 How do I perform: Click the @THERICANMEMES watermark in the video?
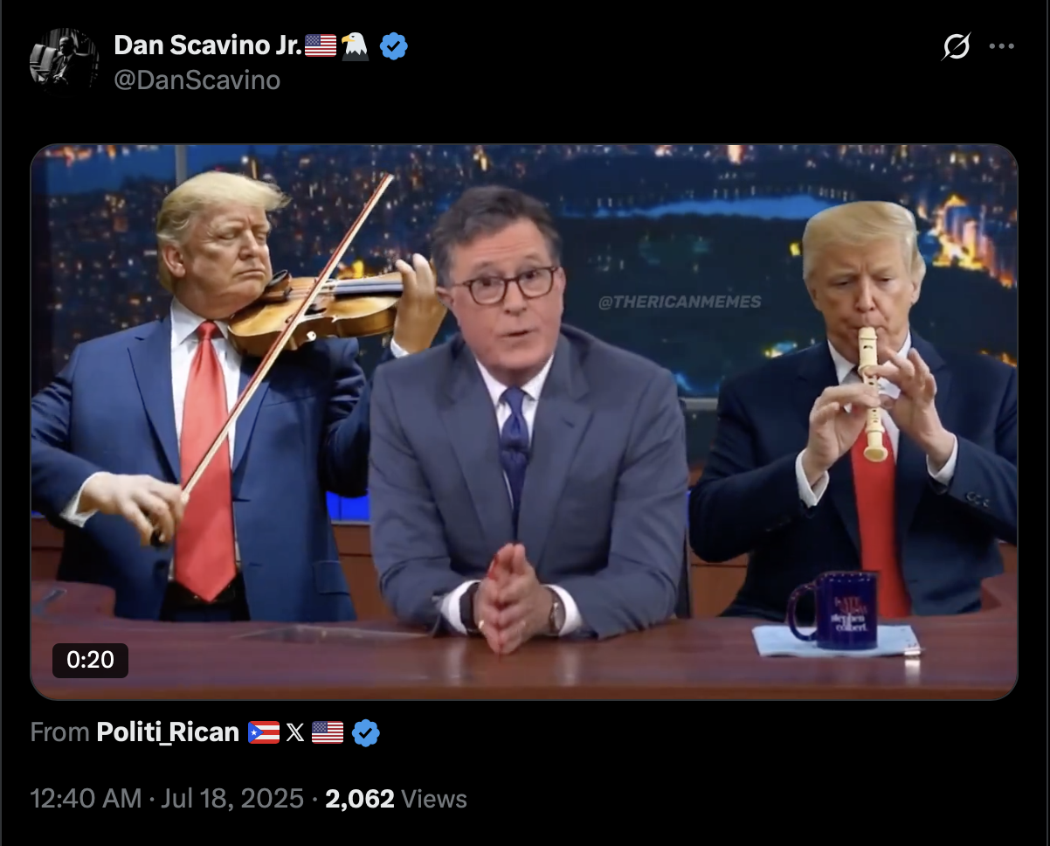tap(680, 302)
